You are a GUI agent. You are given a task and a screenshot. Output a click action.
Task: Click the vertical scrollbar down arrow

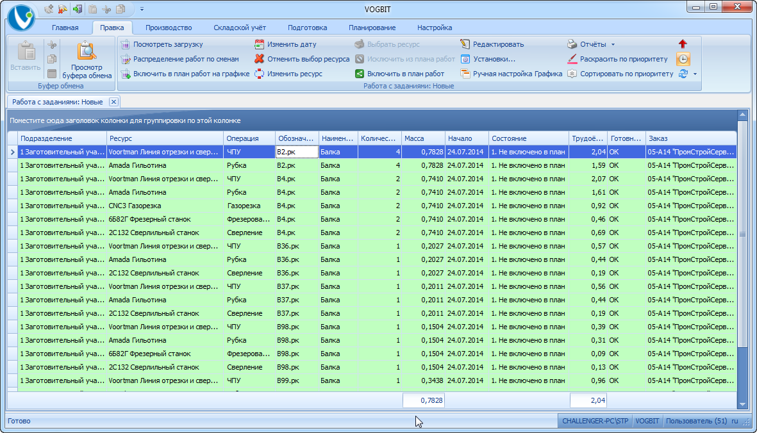(742, 404)
